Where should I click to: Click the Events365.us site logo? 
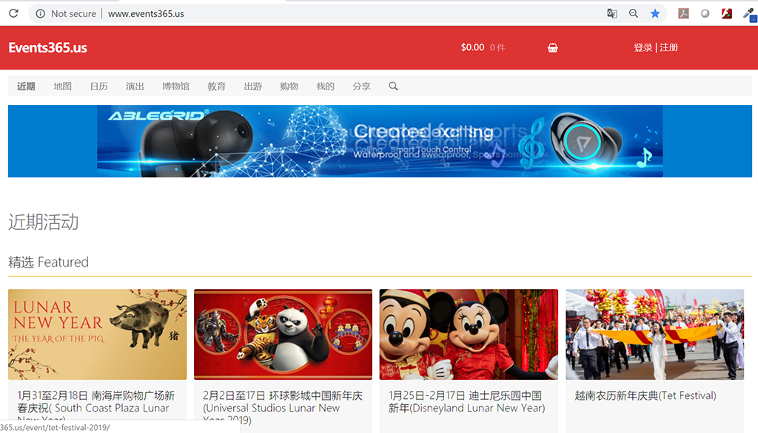point(48,48)
